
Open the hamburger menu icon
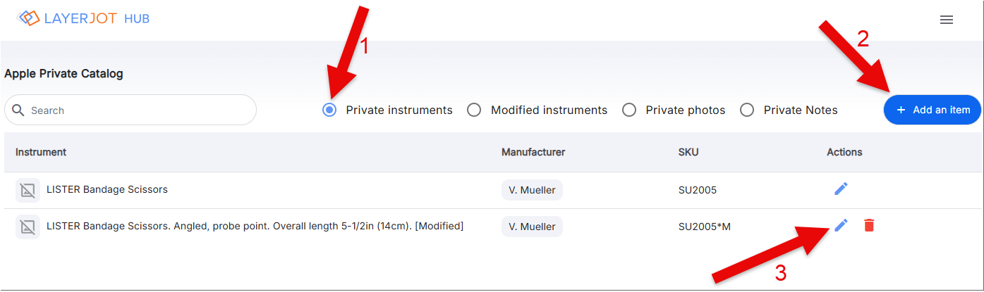pyautogui.click(x=947, y=20)
